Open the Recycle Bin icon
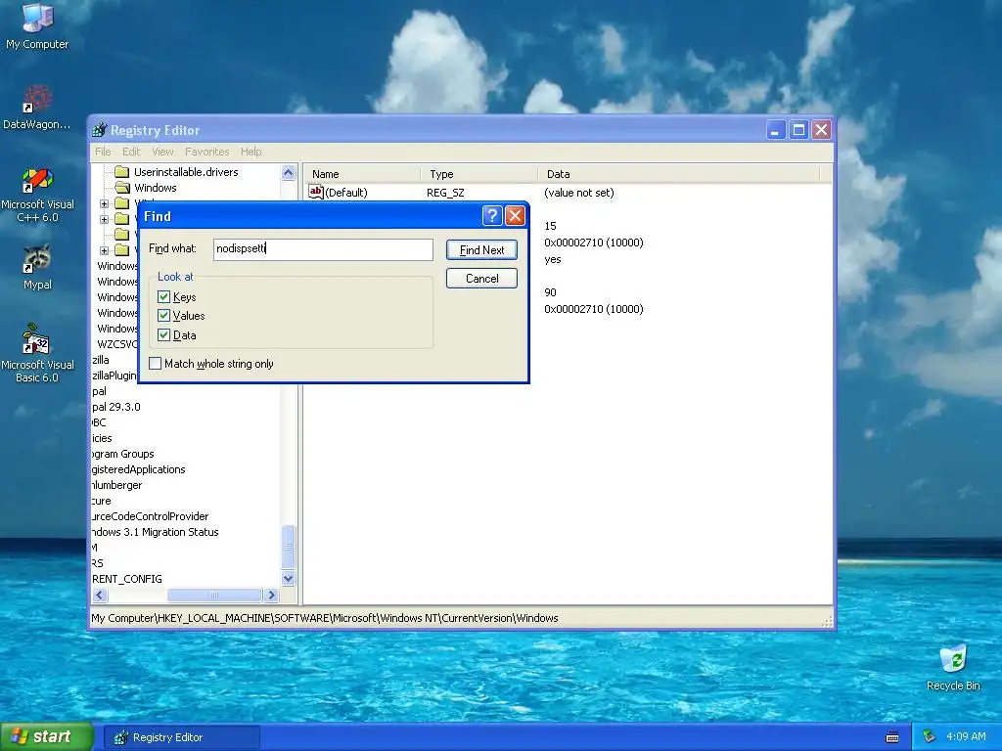 [x=953, y=668]
